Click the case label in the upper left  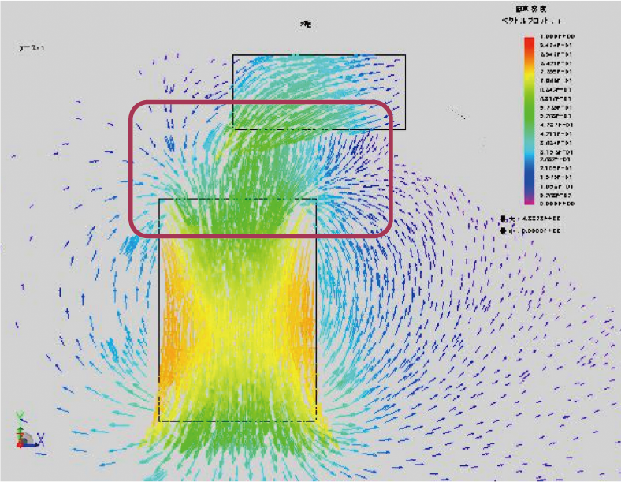click(x=32, y=48)
